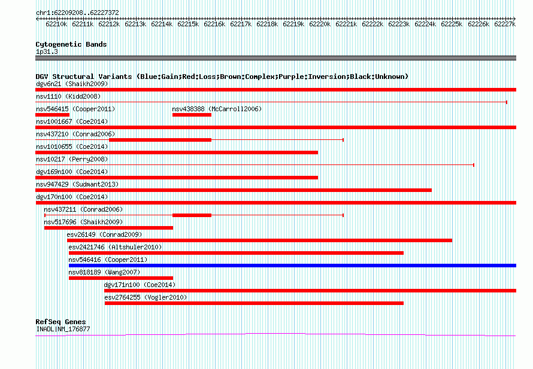Click the nsv10217 (Perry2008) label
The height and width of the screenshot is (369, 533).
72,159
